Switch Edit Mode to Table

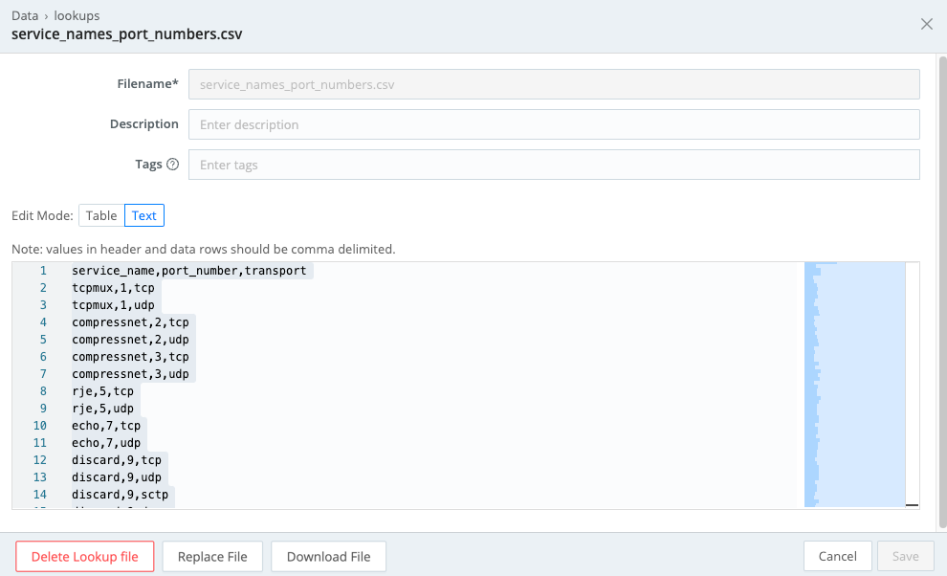click(101, 215)
